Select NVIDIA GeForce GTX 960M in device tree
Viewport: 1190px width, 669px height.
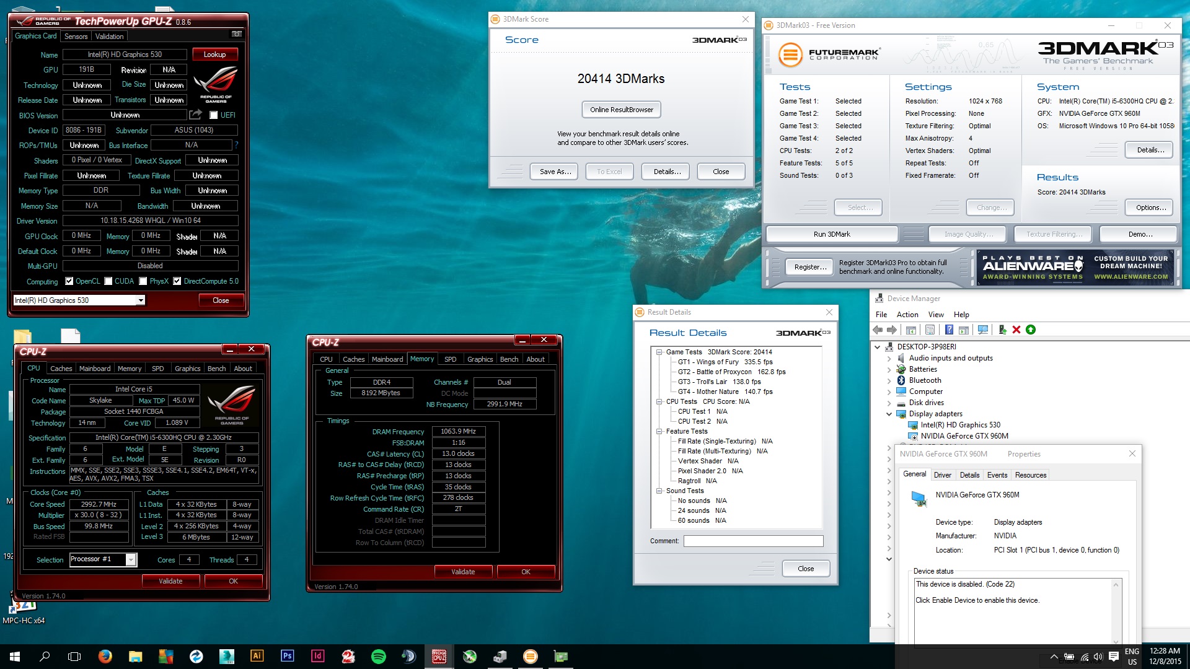click(x=964, y=436)
